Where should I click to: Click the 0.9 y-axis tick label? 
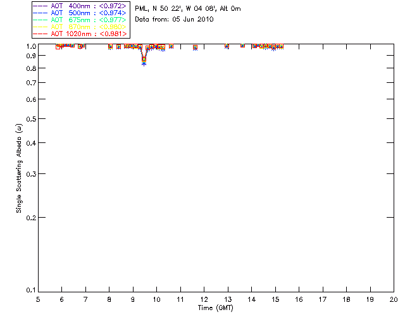[x=31, y=56]
